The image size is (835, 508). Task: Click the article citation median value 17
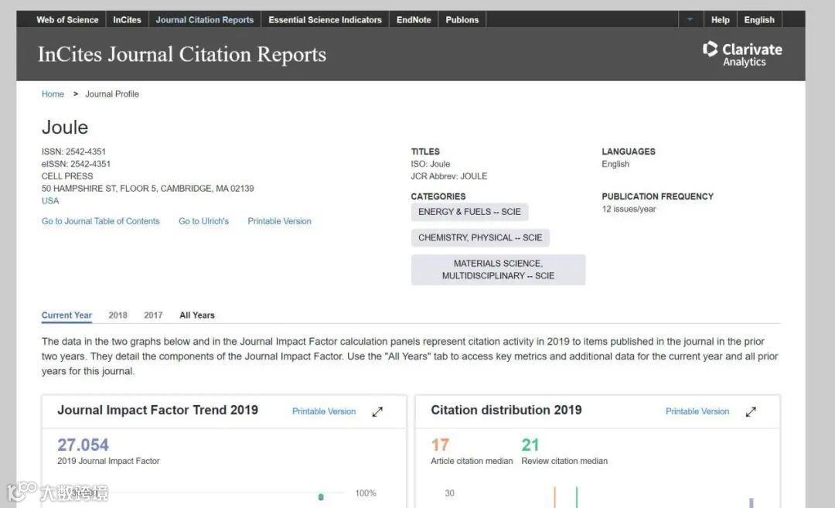(440, 445)
